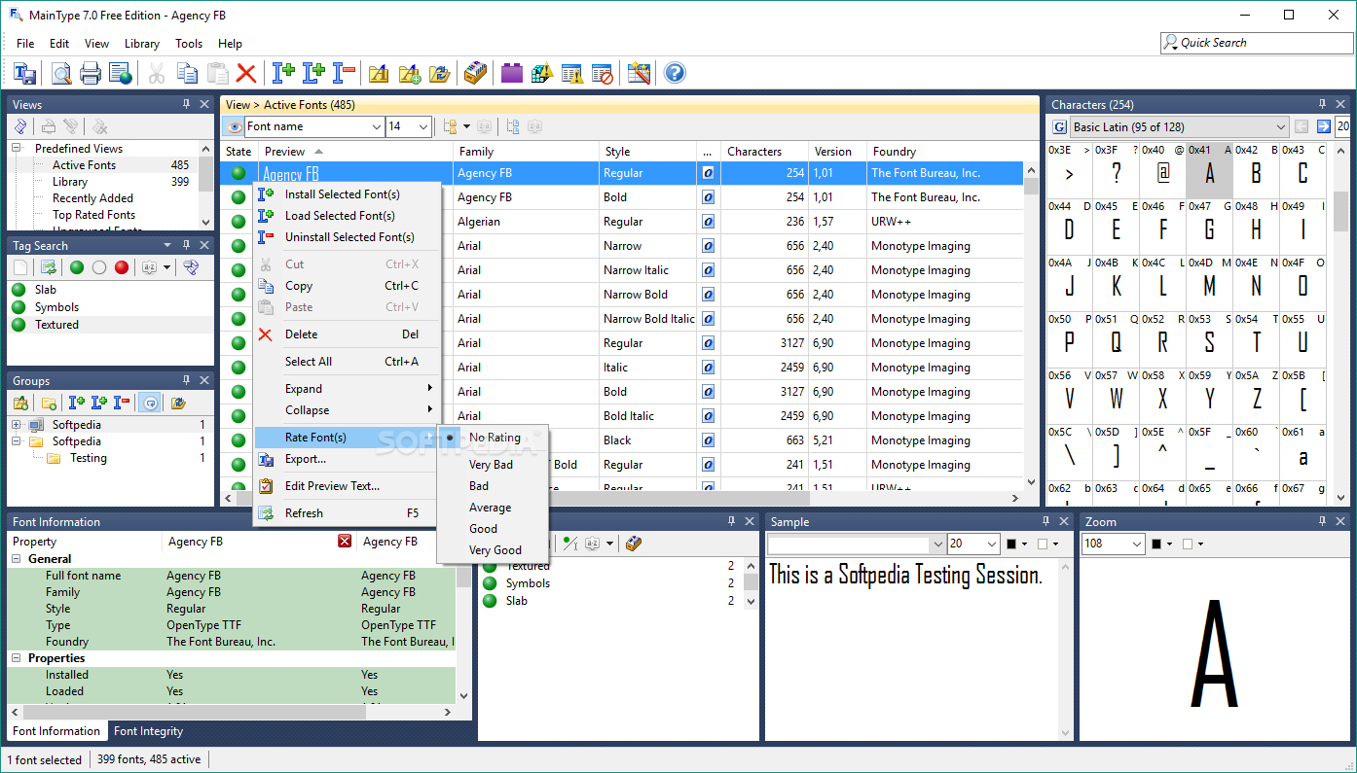The height and width of the screenshot is (773, 1357).
Task: Select the Textured tag in Tag Search
Action: 56,325
